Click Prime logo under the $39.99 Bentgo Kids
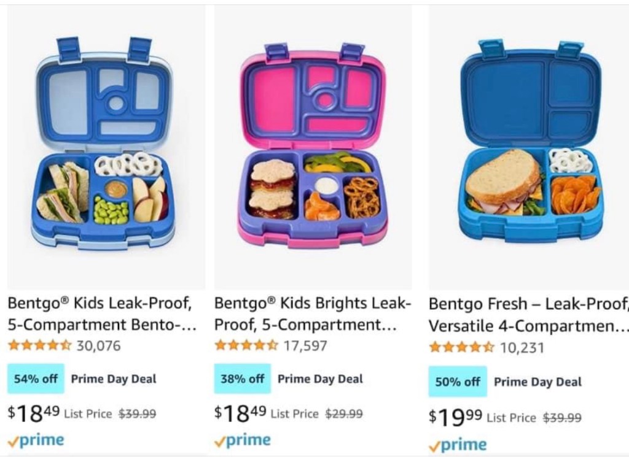This screenshot has width=629, height=457. click(x=36, y=440)
